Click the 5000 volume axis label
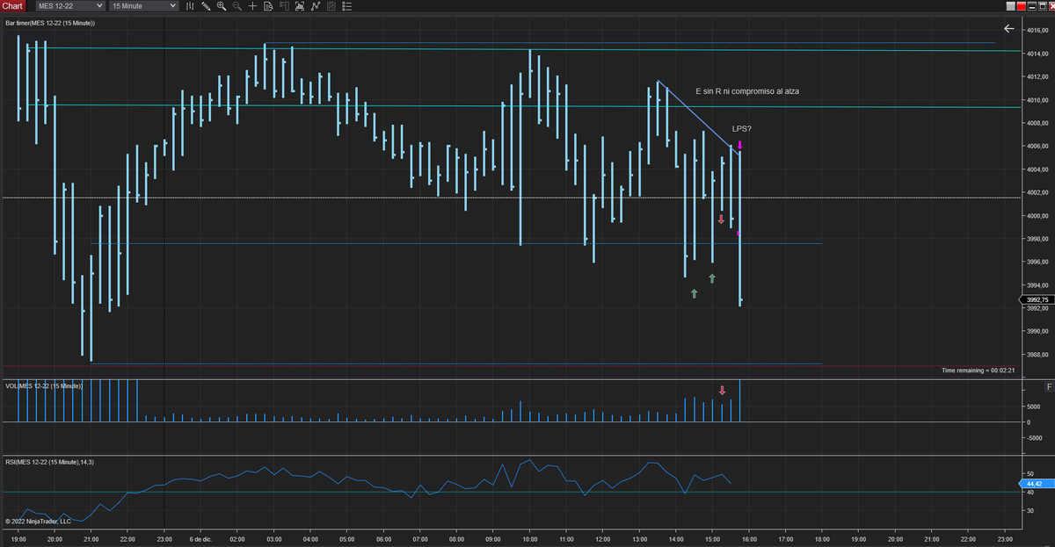1055x547 pixels. [1034, 407]
